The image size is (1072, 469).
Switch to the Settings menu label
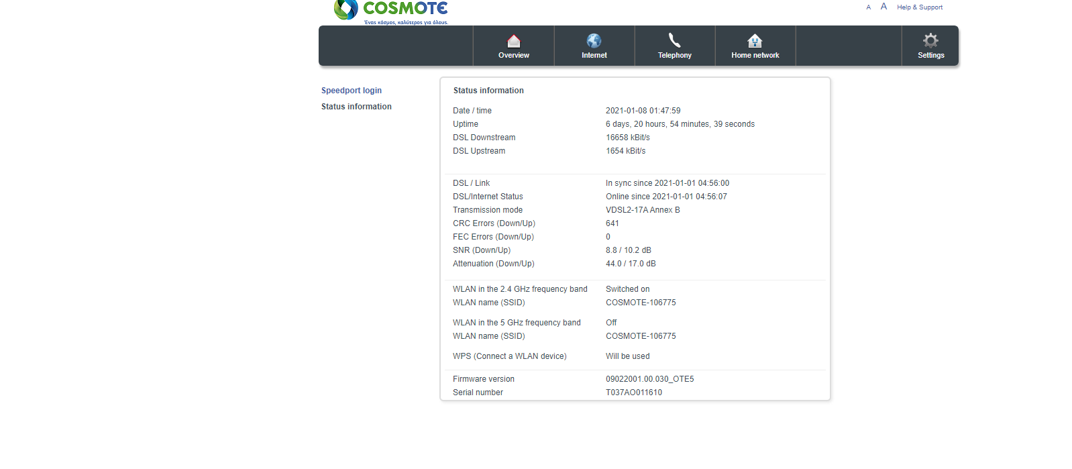tap(931, 56)
